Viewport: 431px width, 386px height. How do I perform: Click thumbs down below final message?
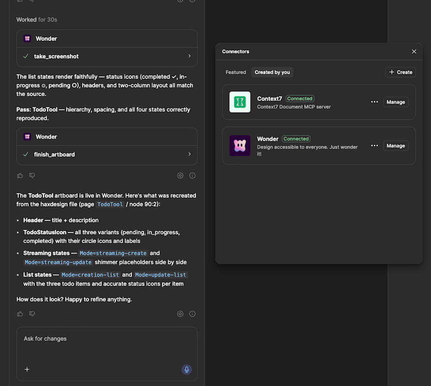tap(32, 314)
